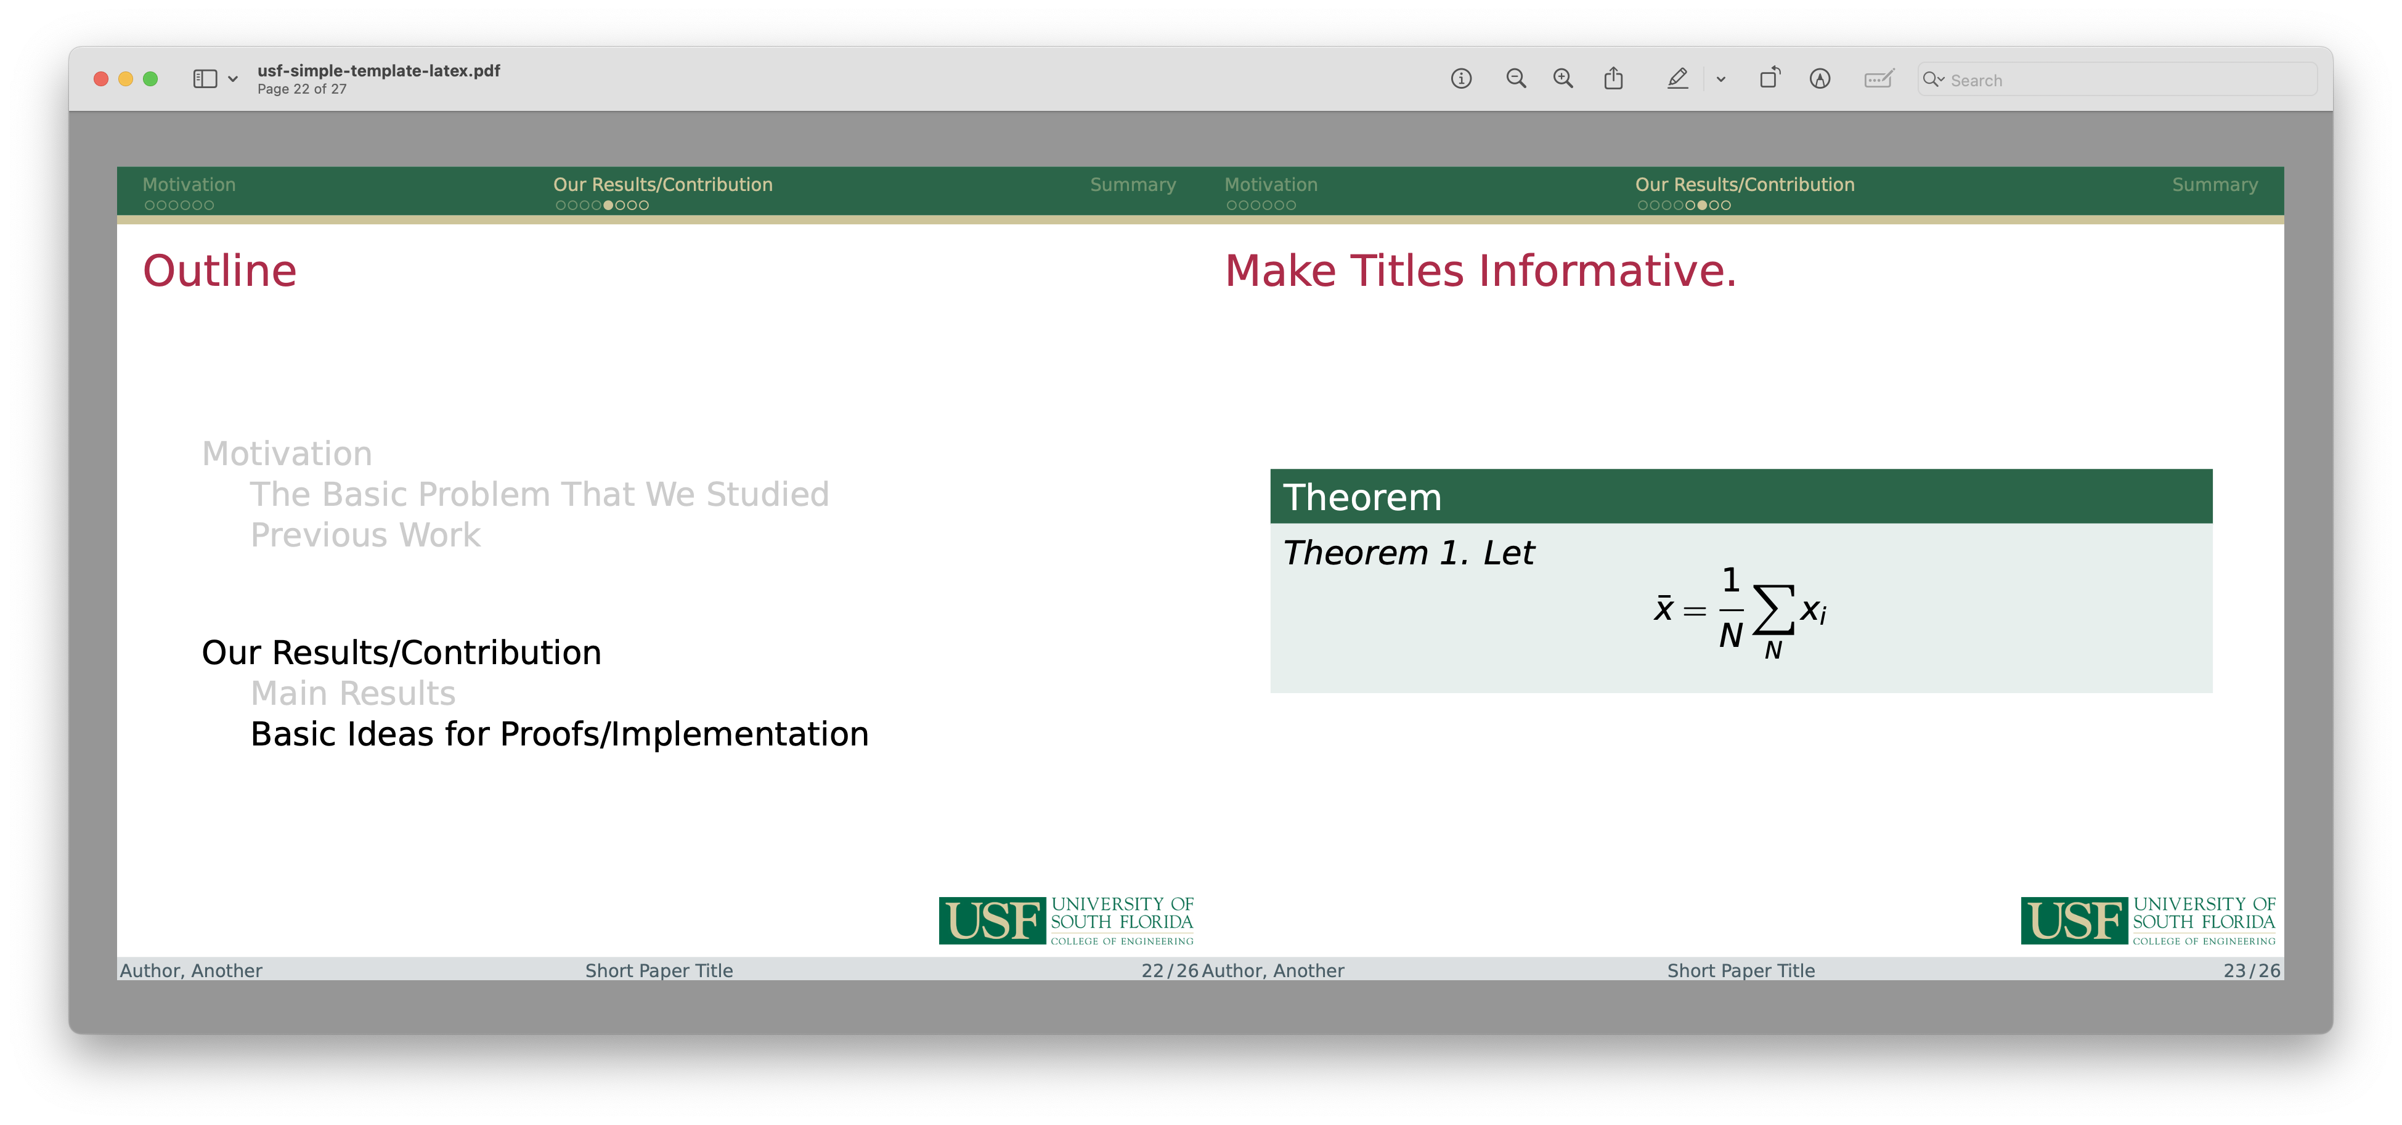Image resolution: width=2402 pixels, height=1125 pixels.
Task: Expand the sidebar view options chevron
Action: [233, 79]
